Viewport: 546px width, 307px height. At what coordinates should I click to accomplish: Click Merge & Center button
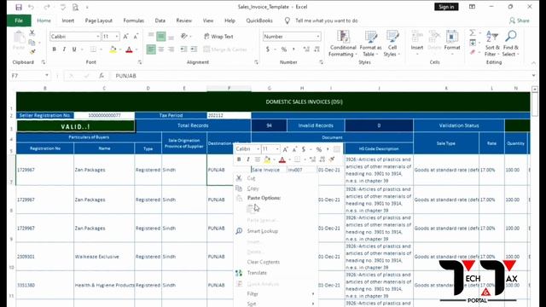click(225, 49)
